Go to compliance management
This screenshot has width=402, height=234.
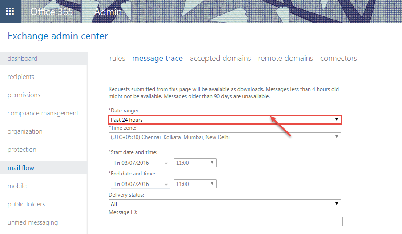(x=43, y=113)
